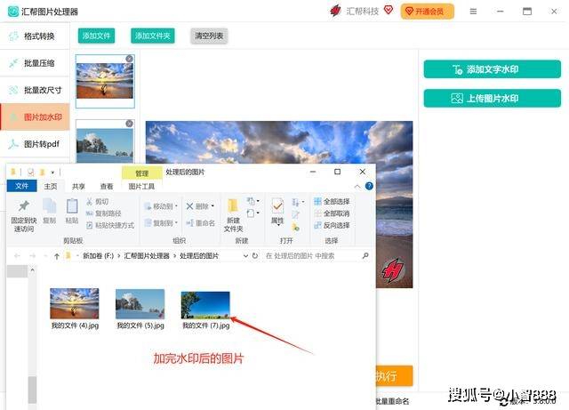Click 添加文字水印 button

point(492,69)
